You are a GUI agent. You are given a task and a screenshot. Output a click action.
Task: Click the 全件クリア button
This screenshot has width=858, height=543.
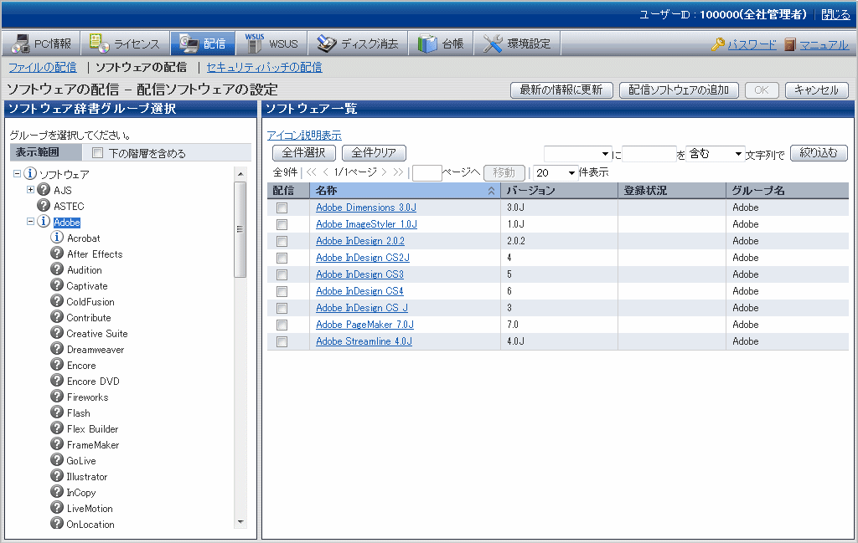coord(374,153)
